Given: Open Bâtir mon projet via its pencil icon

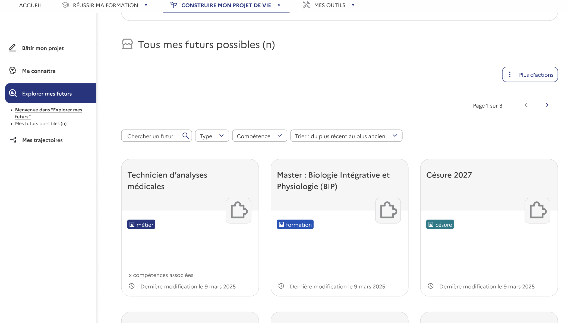Looking at the screenshot, I should (13, 48).
